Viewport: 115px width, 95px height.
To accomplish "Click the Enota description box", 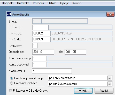I will click(x=65, y=21).
